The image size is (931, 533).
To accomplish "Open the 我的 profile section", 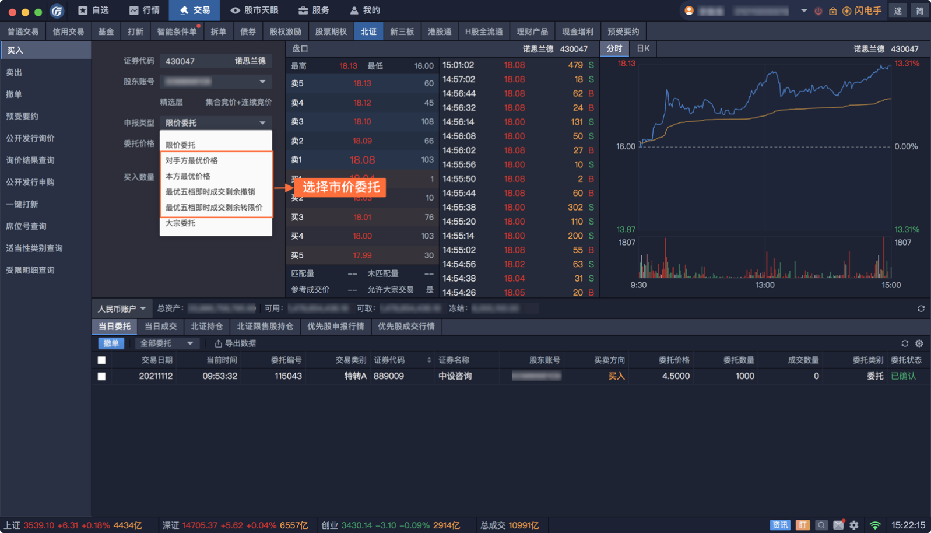I will (365, 10).
